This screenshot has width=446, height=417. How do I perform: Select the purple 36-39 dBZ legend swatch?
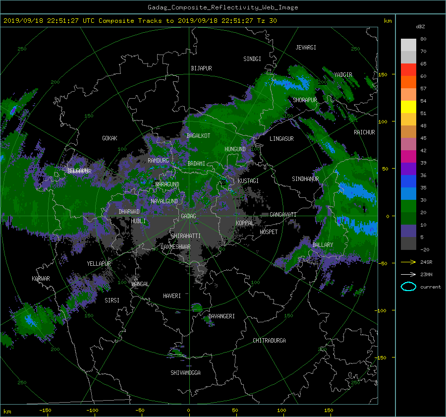(408, 169)
